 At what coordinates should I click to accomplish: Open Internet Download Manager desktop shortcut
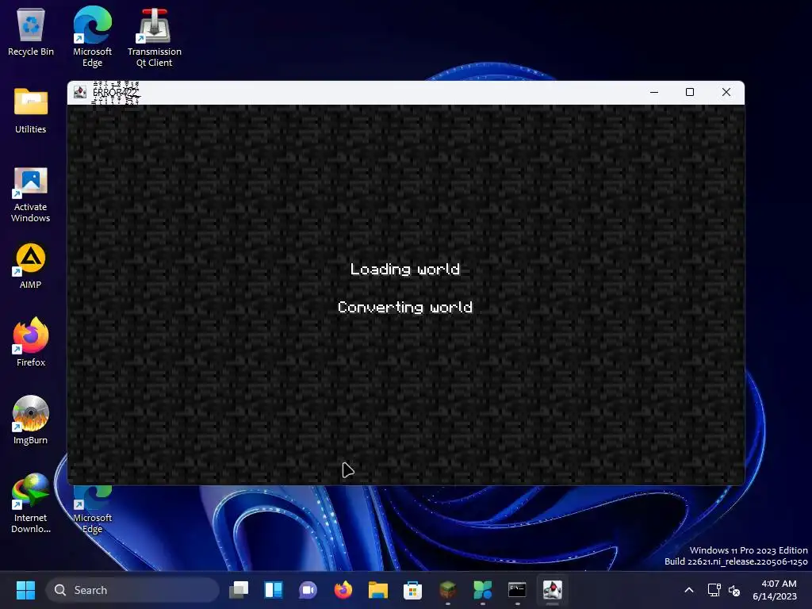click(x=31, y=503)
